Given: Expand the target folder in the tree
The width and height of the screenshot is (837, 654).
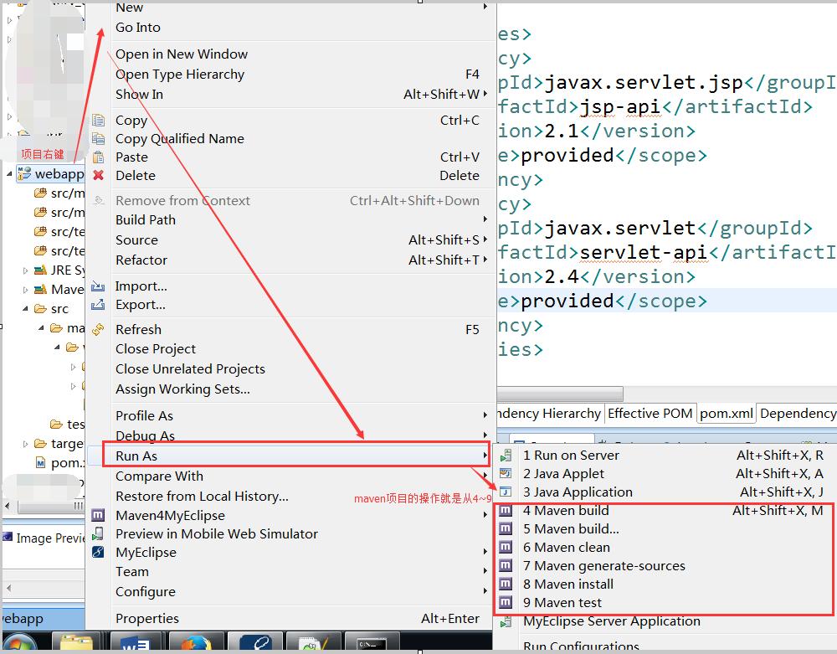Looking at the screenshot, I should [x=26, y=444].
